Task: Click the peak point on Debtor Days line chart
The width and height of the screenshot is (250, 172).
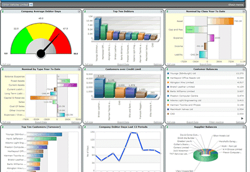Action: 131,133
